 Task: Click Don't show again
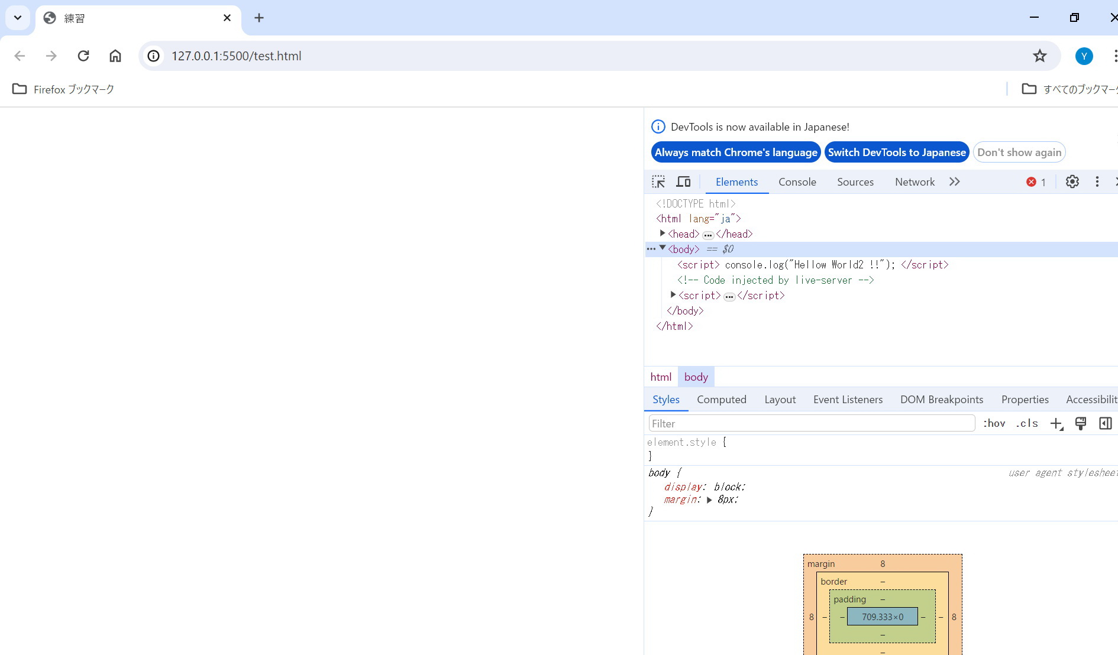[1019, 153]
